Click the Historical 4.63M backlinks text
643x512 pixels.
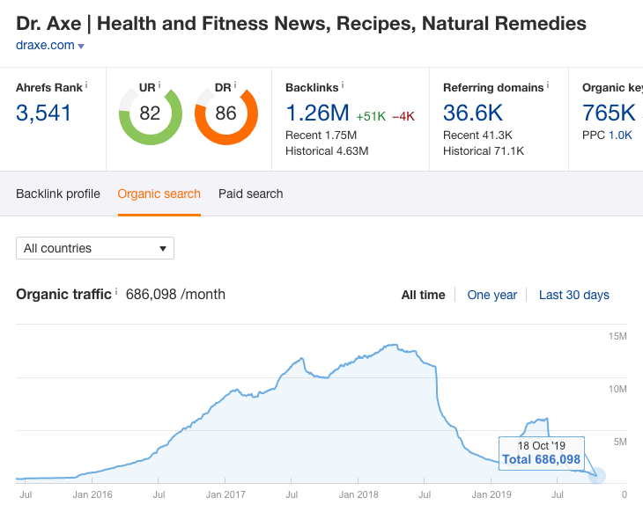pyautogui.click(x=327, y=151)
